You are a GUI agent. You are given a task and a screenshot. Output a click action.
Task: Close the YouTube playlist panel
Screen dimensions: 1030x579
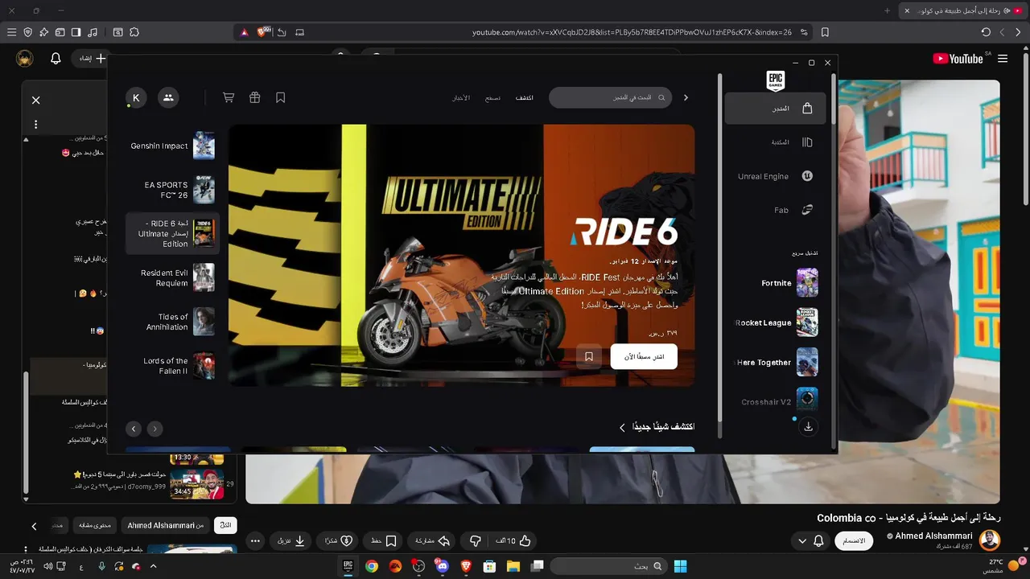tap(35, 101)
